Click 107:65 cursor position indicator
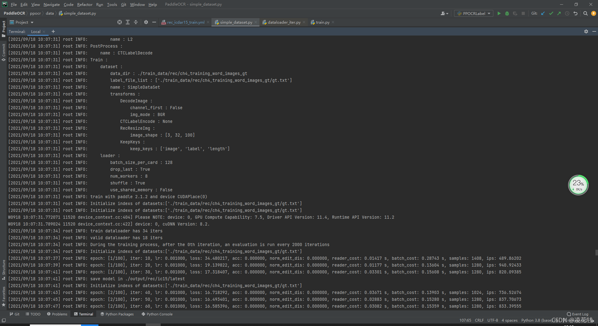Screen dimensions: 598x326 pos(465,320)
